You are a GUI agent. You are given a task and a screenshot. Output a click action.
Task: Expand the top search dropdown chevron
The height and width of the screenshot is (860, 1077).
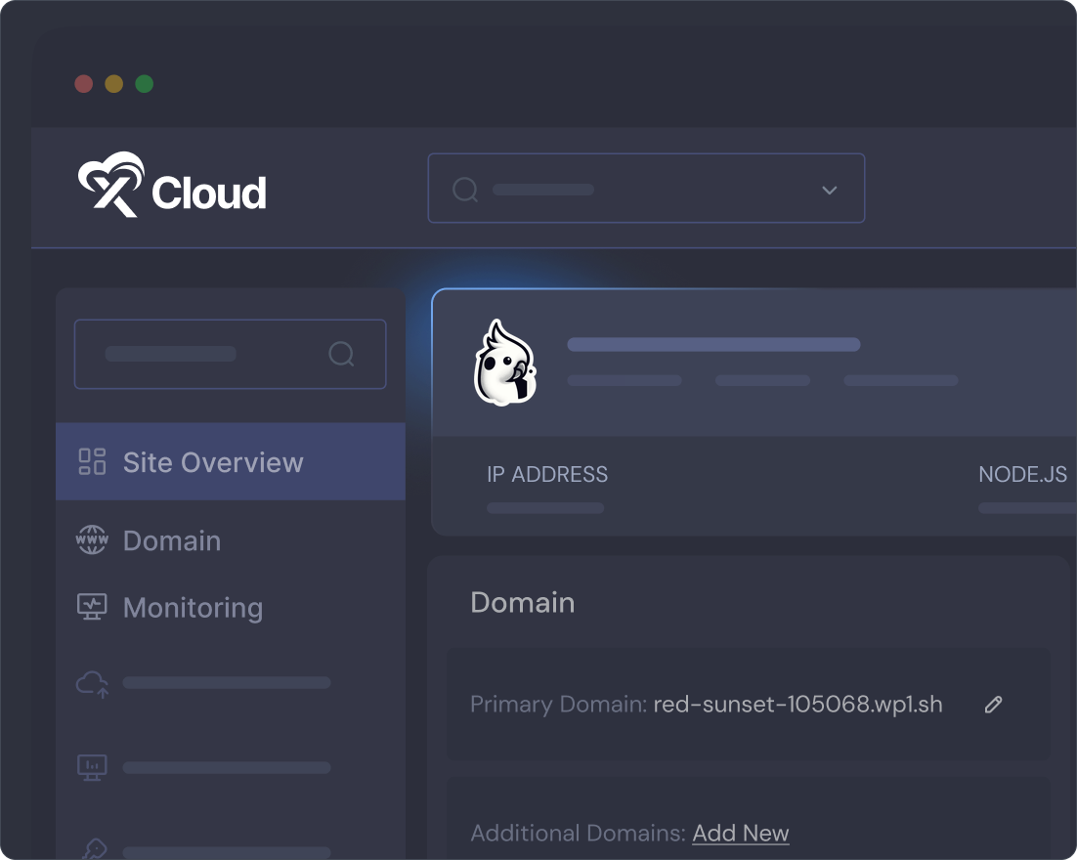click(x=829, y=191)
